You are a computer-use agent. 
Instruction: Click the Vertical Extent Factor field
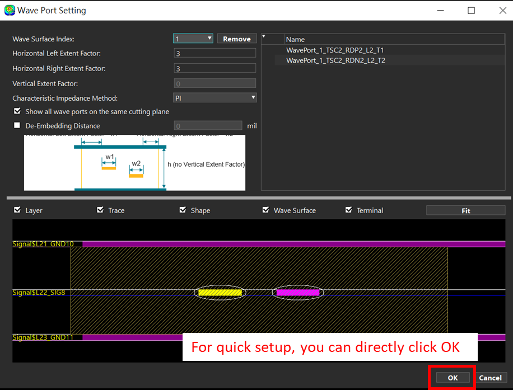tap(214, 83)
